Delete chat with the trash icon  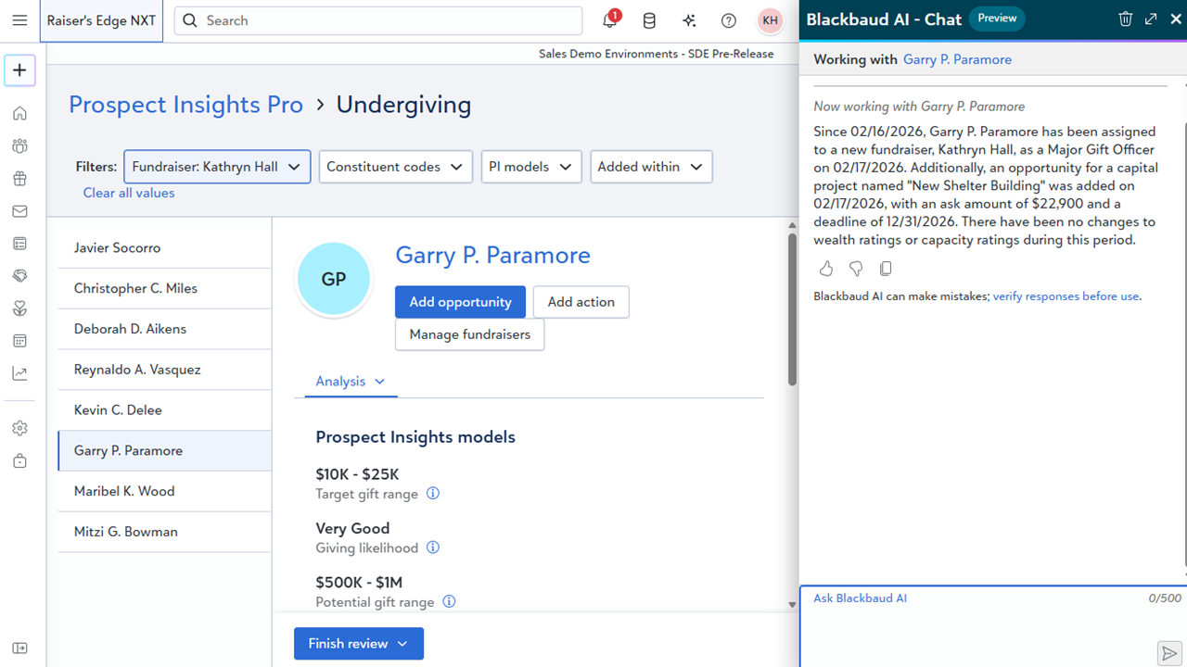pyautogui.click(x=1125, y=19)
